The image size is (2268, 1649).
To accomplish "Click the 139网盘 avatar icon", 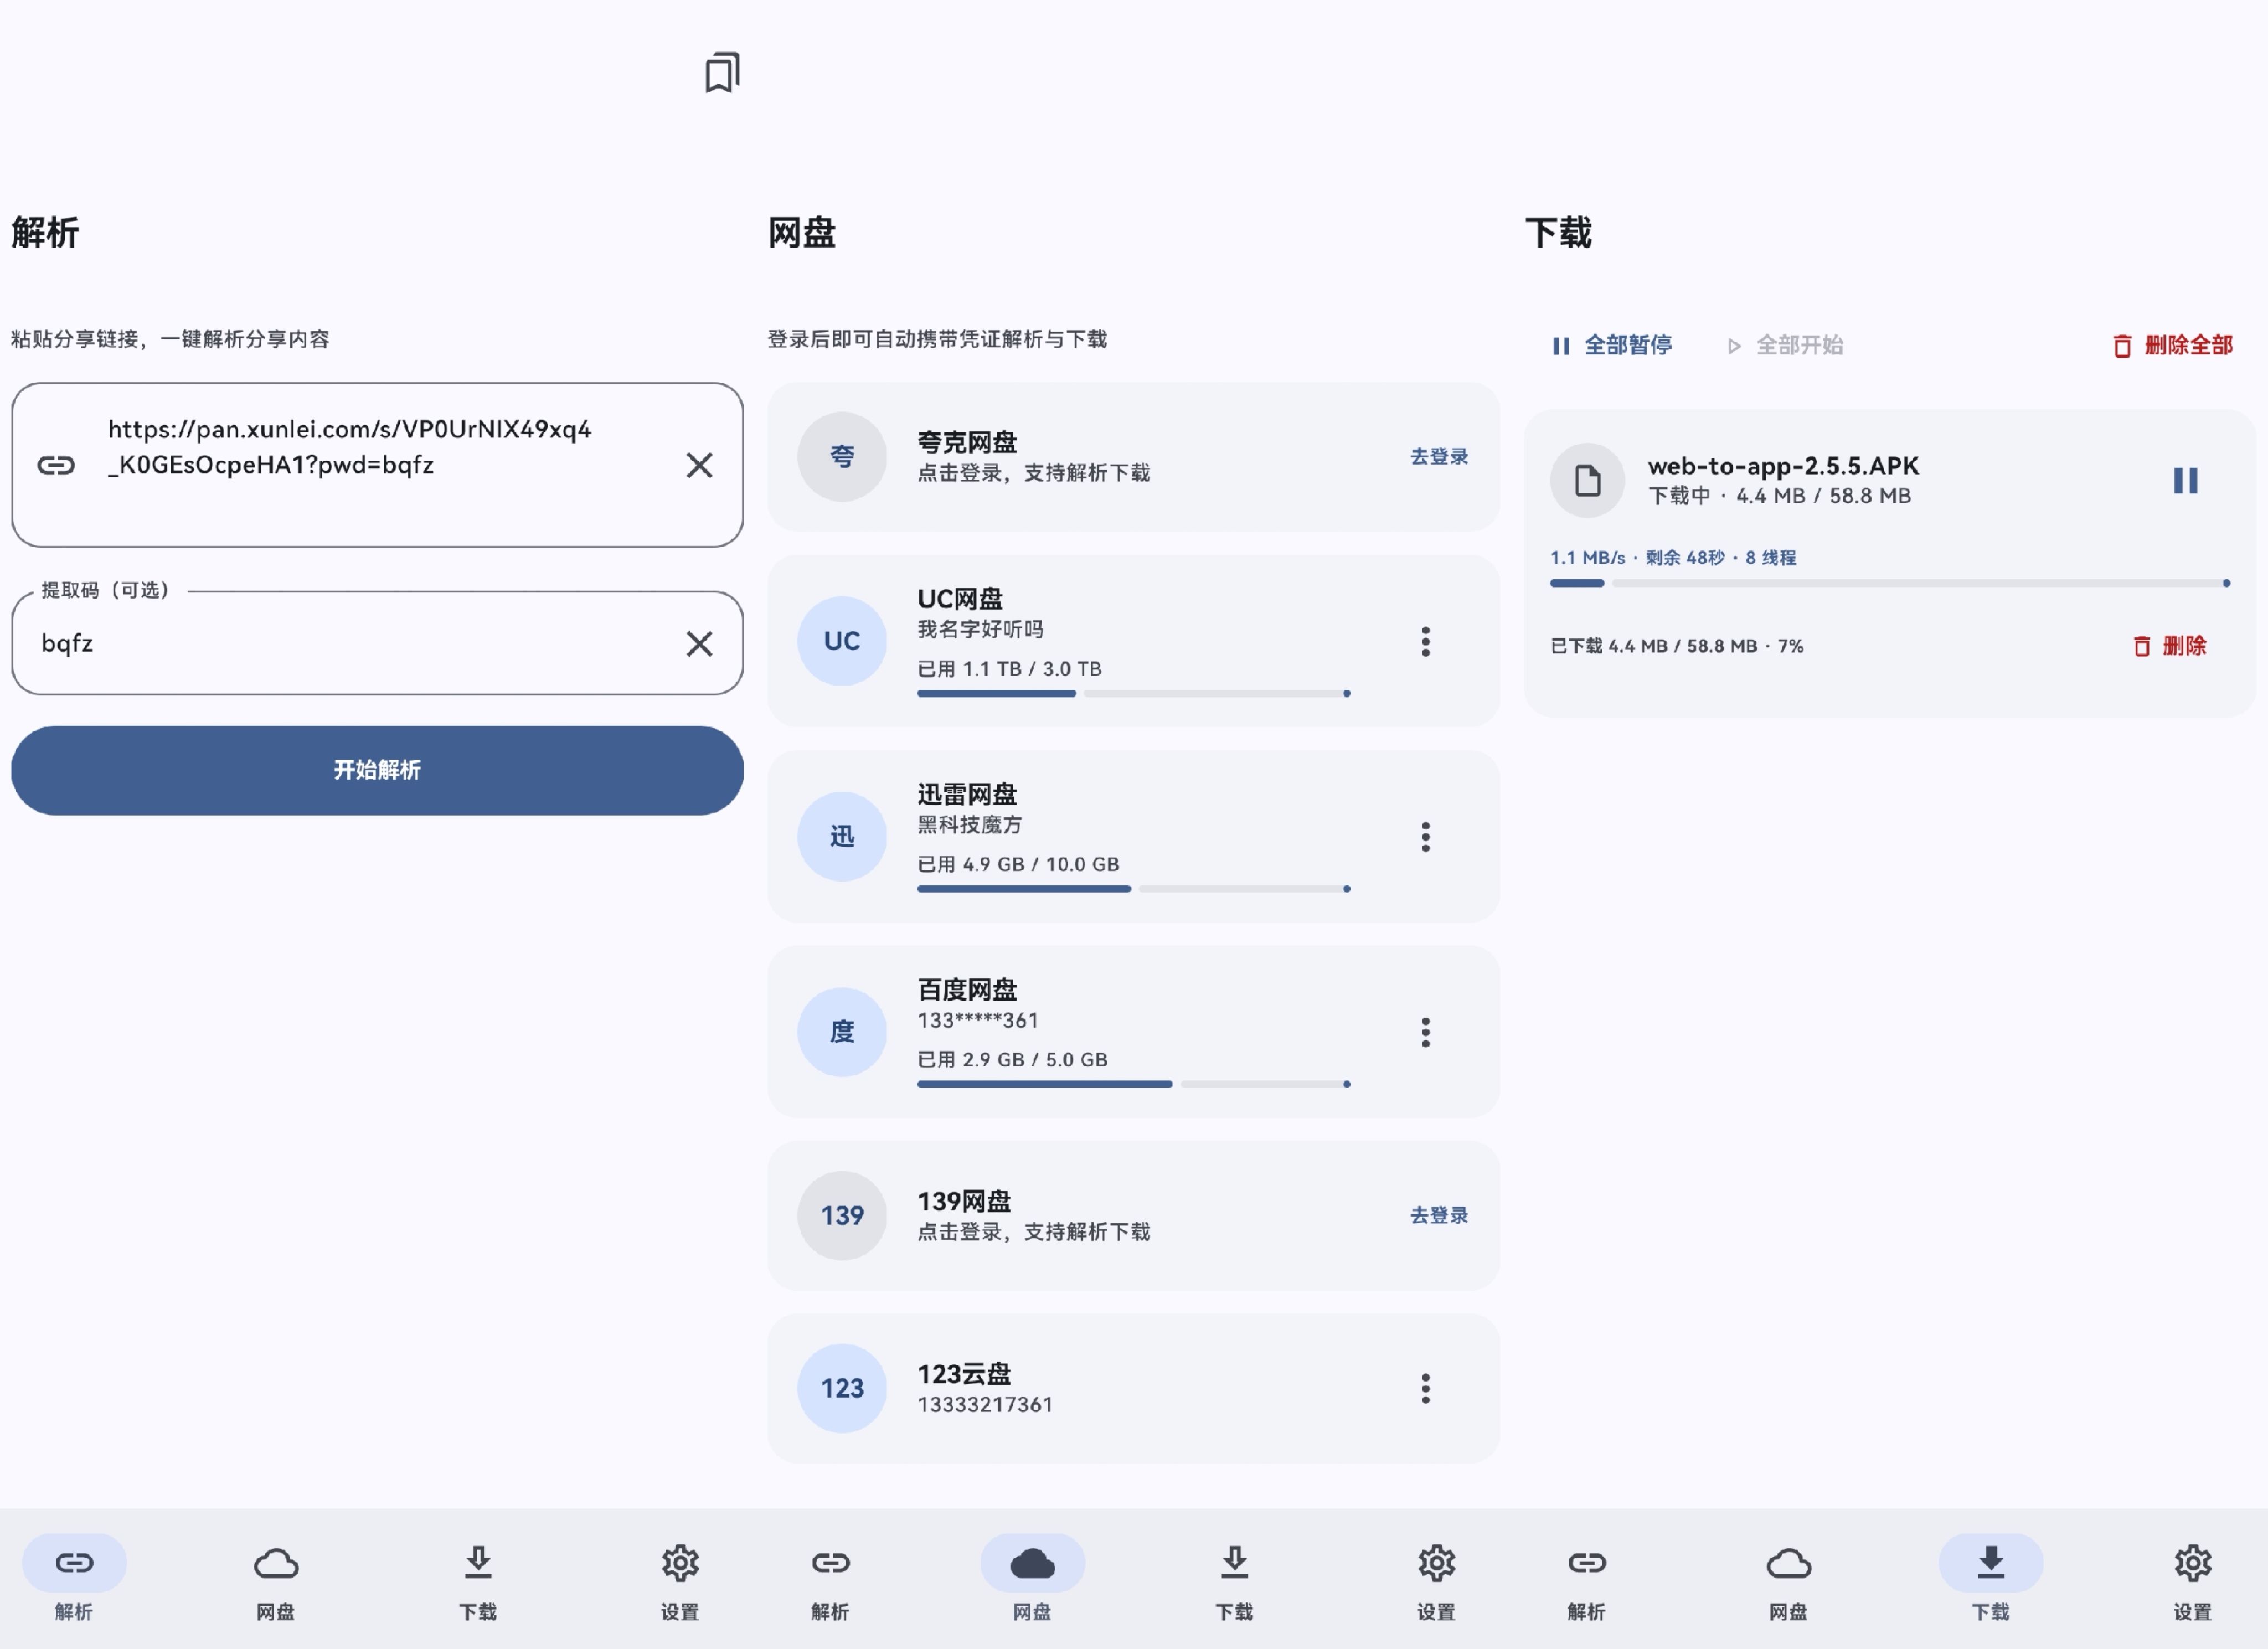I will 842,1215.
